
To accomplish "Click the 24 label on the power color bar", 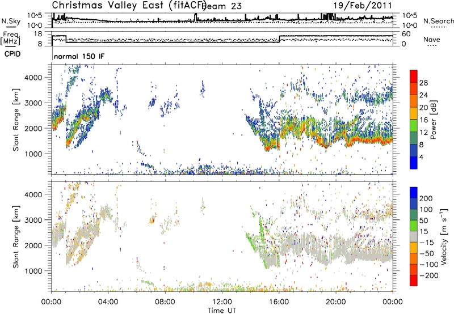I will click(x=423, y=95).
